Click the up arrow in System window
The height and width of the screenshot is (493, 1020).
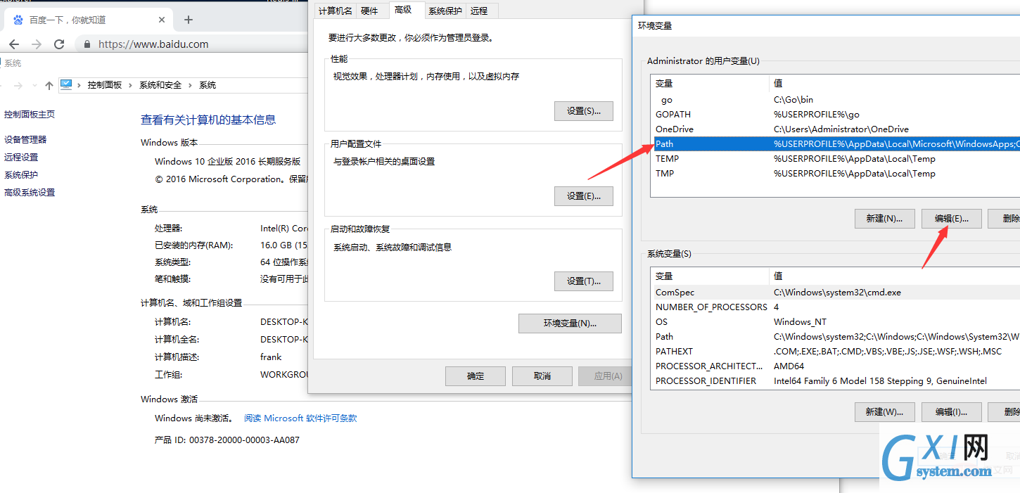pos(49,85)
